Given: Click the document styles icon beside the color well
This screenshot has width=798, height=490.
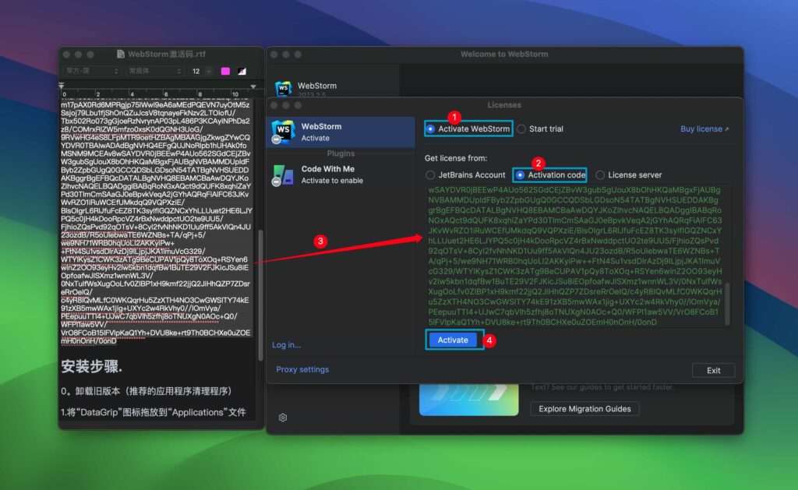Looking at the screenshot, I should coord(242,71).
